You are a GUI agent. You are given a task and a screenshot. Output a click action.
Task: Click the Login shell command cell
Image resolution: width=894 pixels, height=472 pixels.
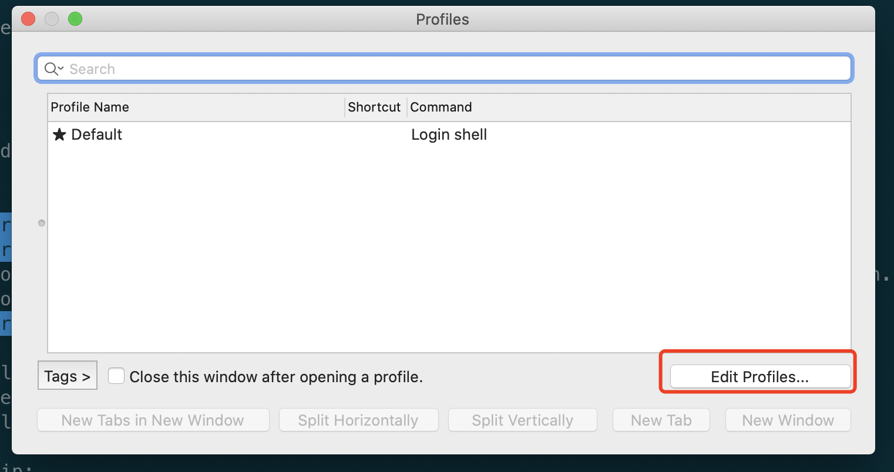[449, 135]
